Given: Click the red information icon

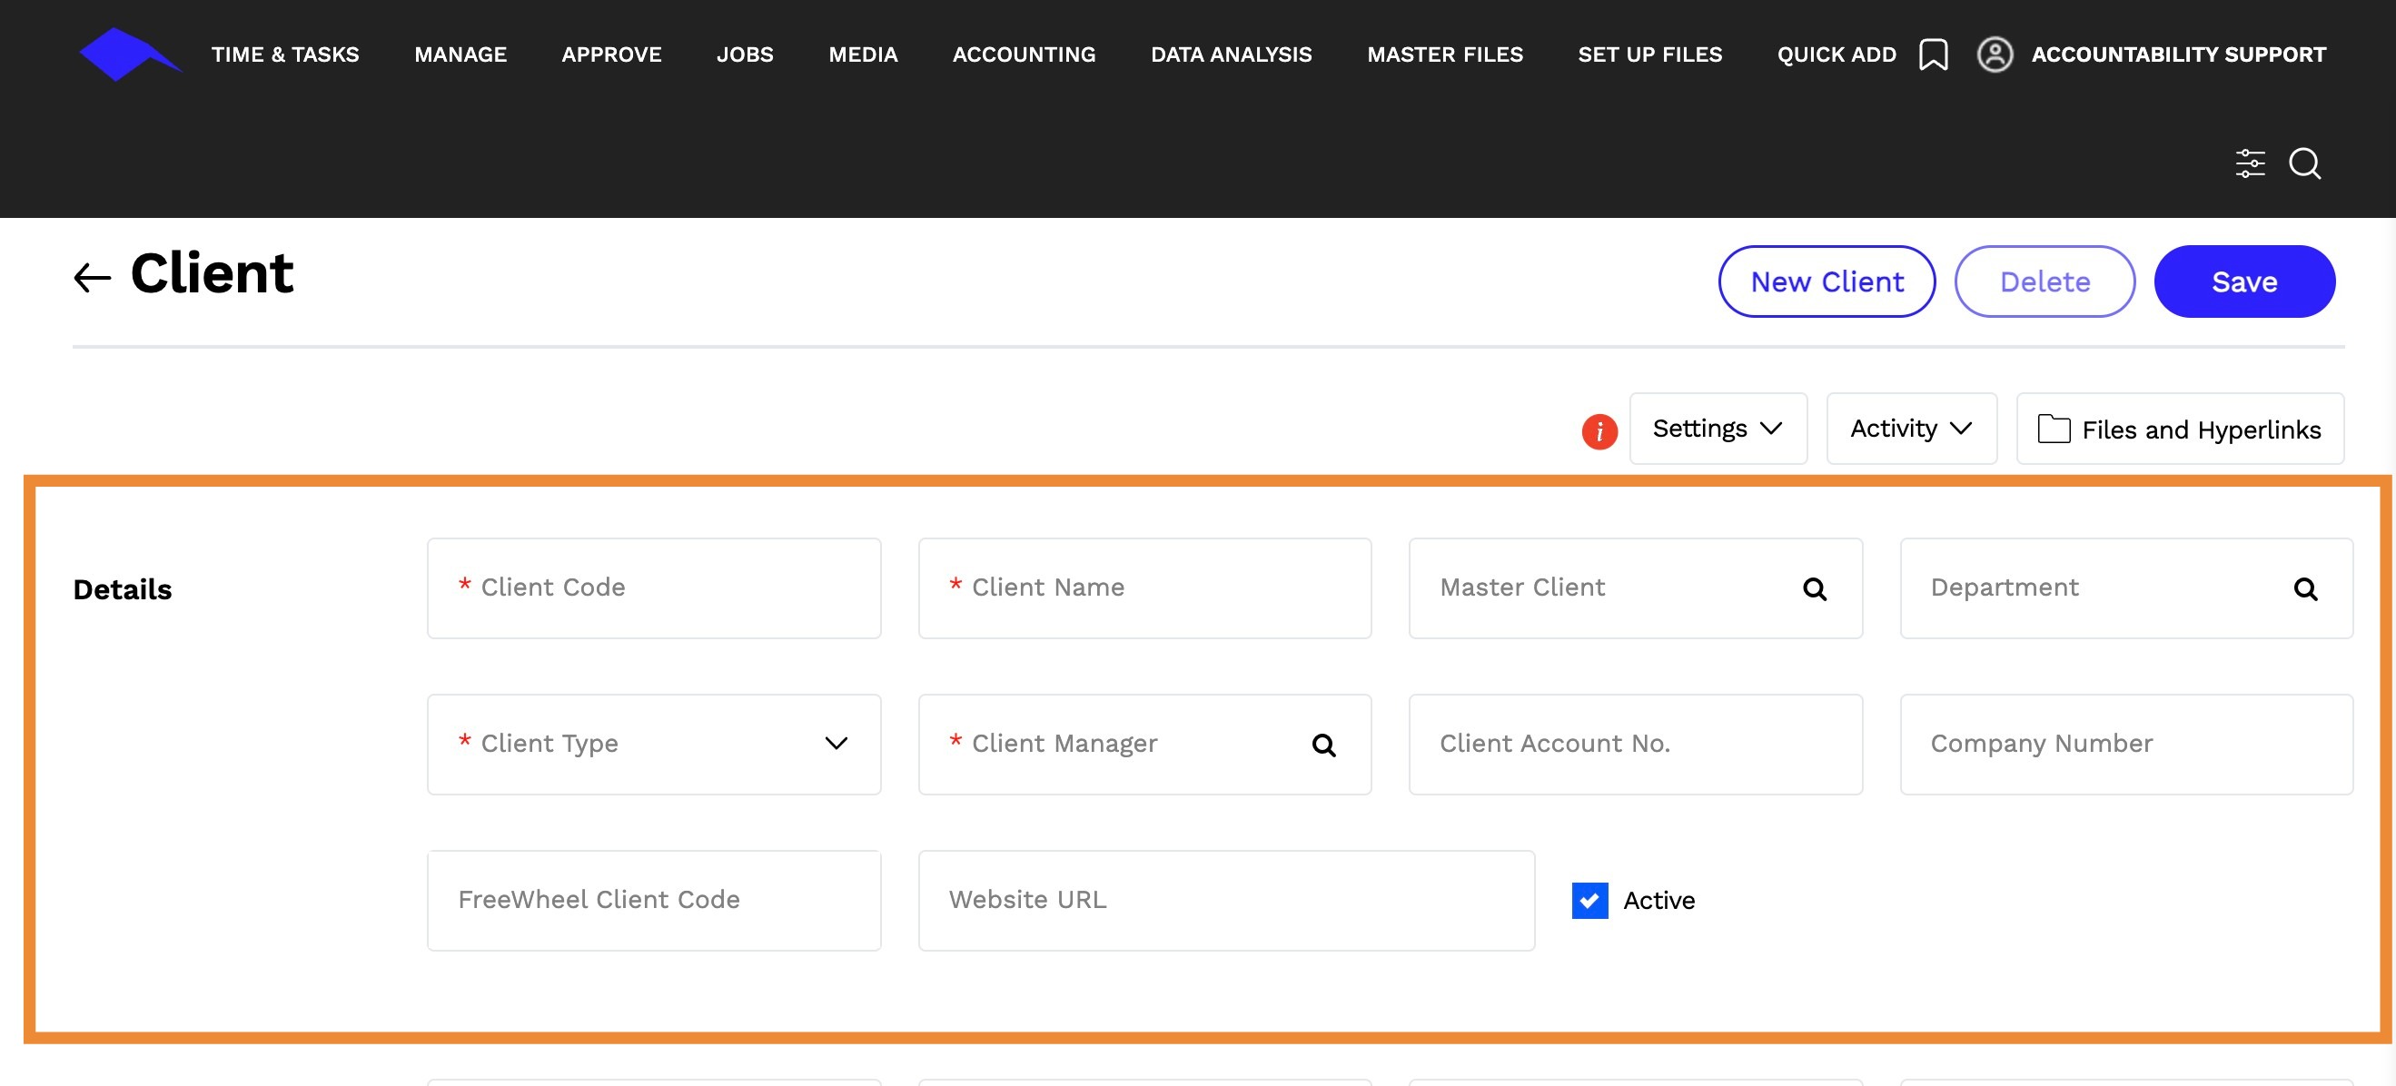Looking at the screenshot, I should point(1599,430).
